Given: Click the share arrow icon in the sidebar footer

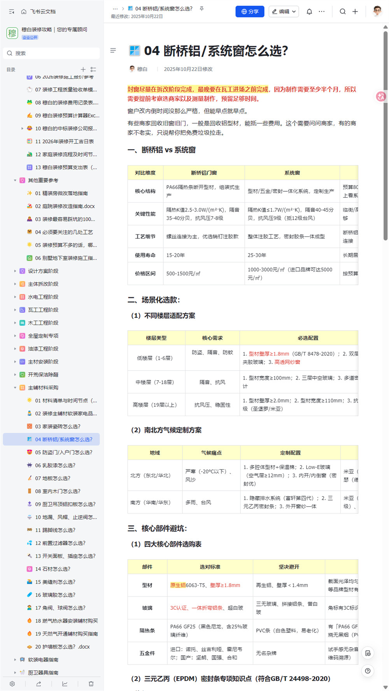Looking at the screenshot, I should (39, 684).
